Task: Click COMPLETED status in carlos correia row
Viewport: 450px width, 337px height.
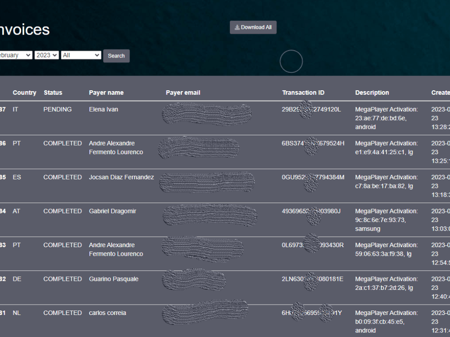Action: click(63, 313)
